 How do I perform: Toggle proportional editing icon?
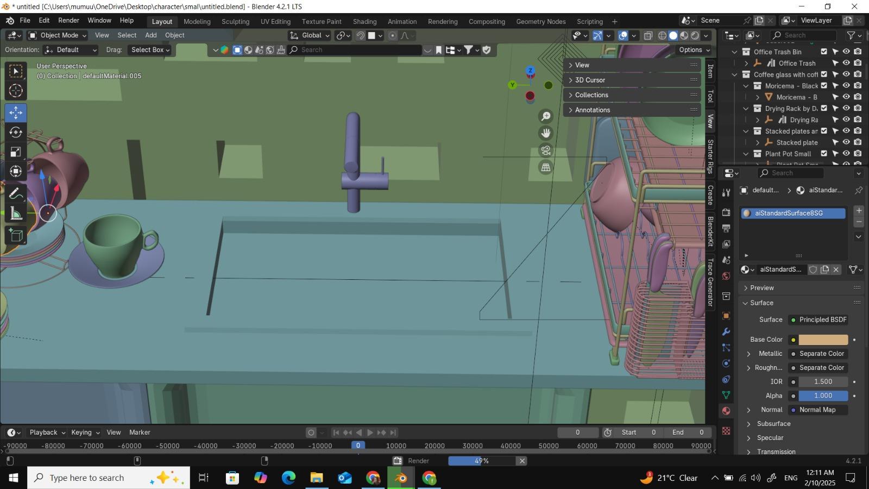tap(393, 35)
